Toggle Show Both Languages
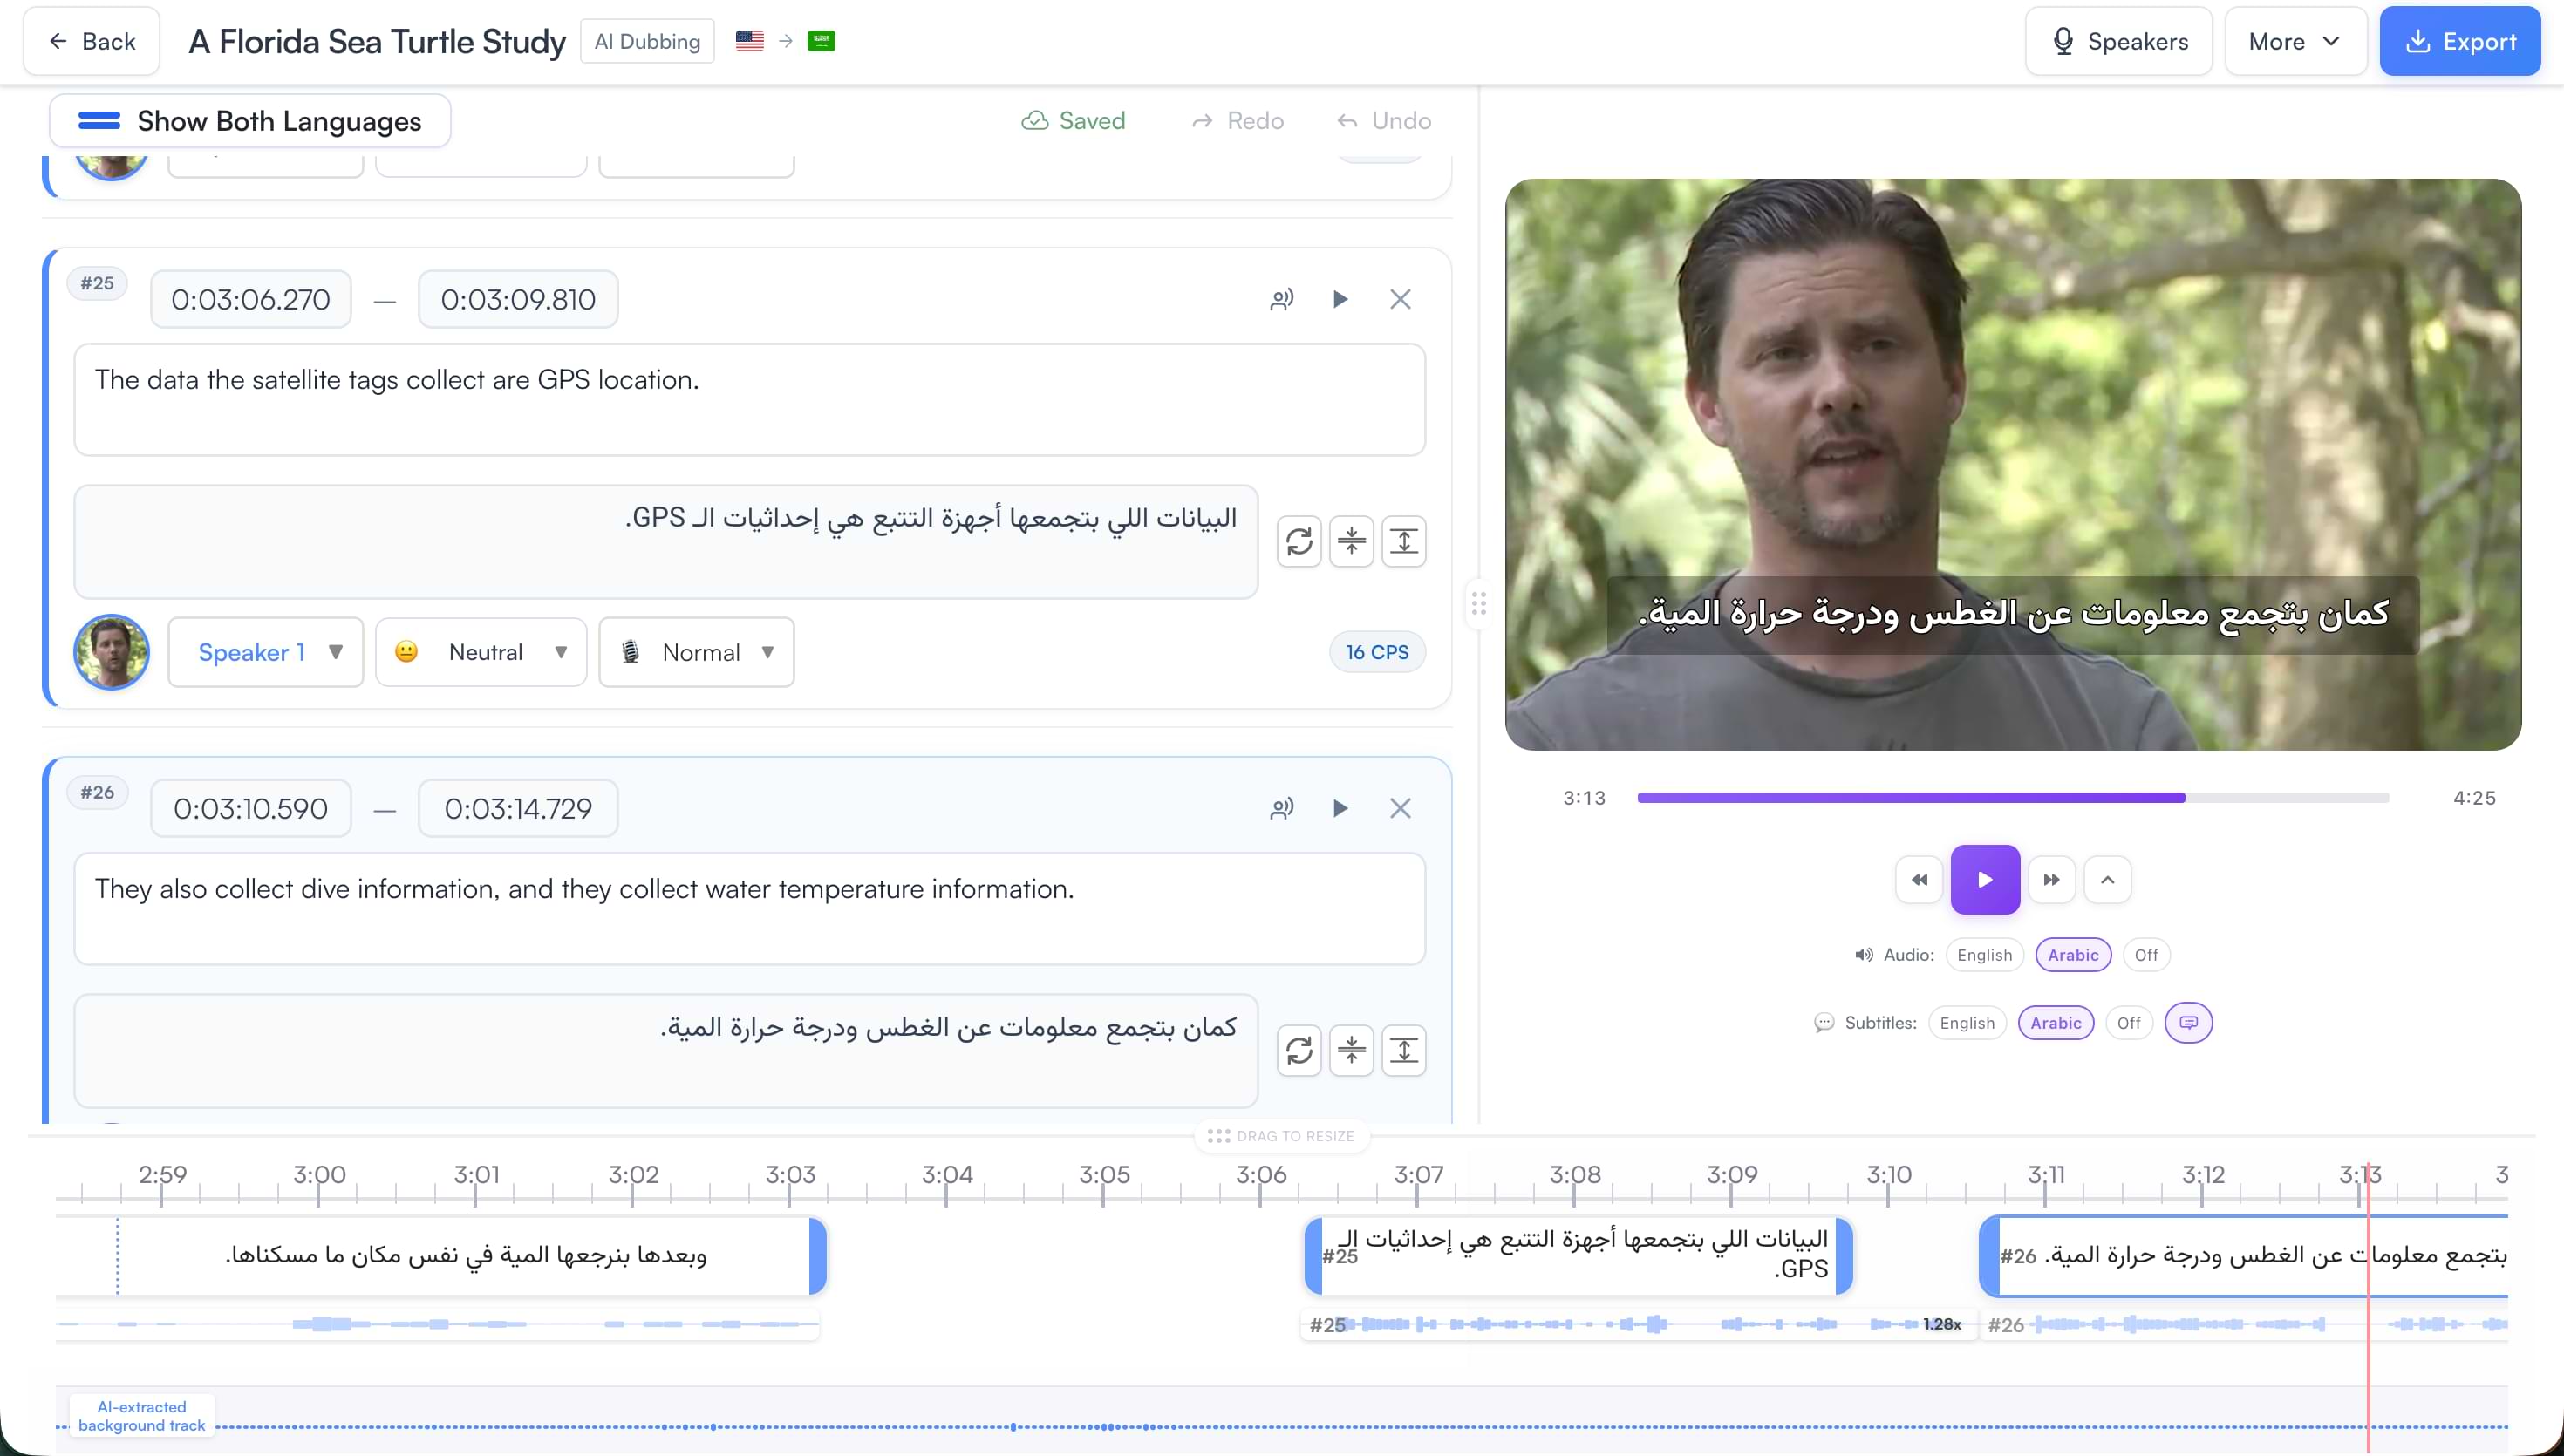The height and width of the screenshot is (1456, 2564). pos(250,121)
